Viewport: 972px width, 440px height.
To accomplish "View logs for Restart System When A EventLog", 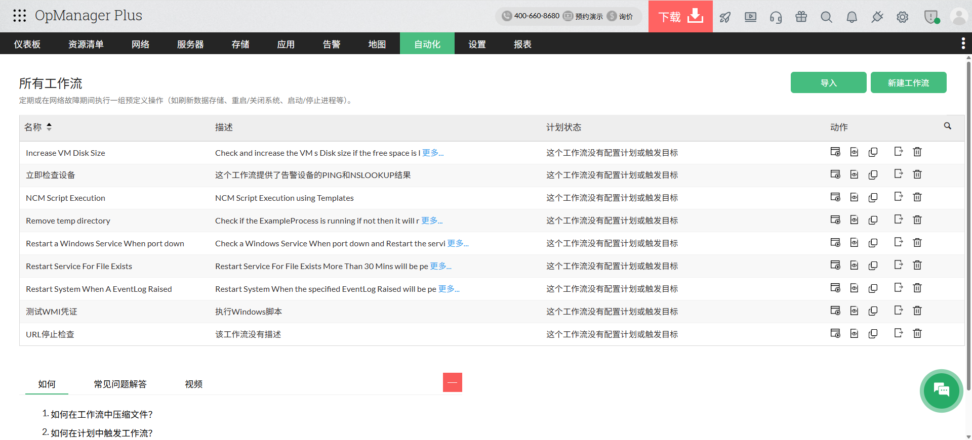I will tap(854, 288).
